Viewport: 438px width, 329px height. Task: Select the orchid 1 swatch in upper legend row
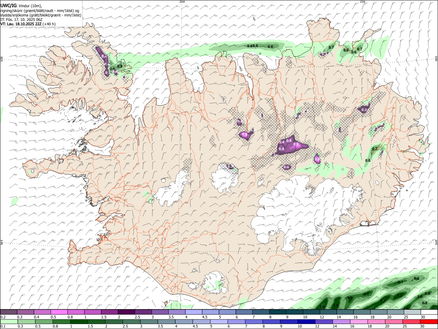pyautogui.click(x=92, y=312)
